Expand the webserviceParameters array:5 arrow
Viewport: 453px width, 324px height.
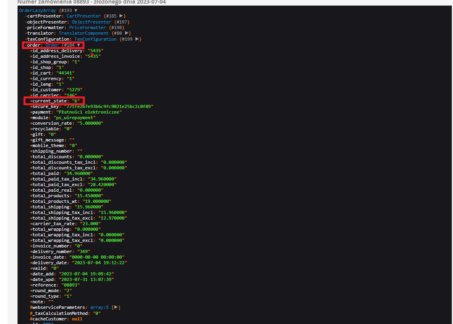tap(116, 307)
